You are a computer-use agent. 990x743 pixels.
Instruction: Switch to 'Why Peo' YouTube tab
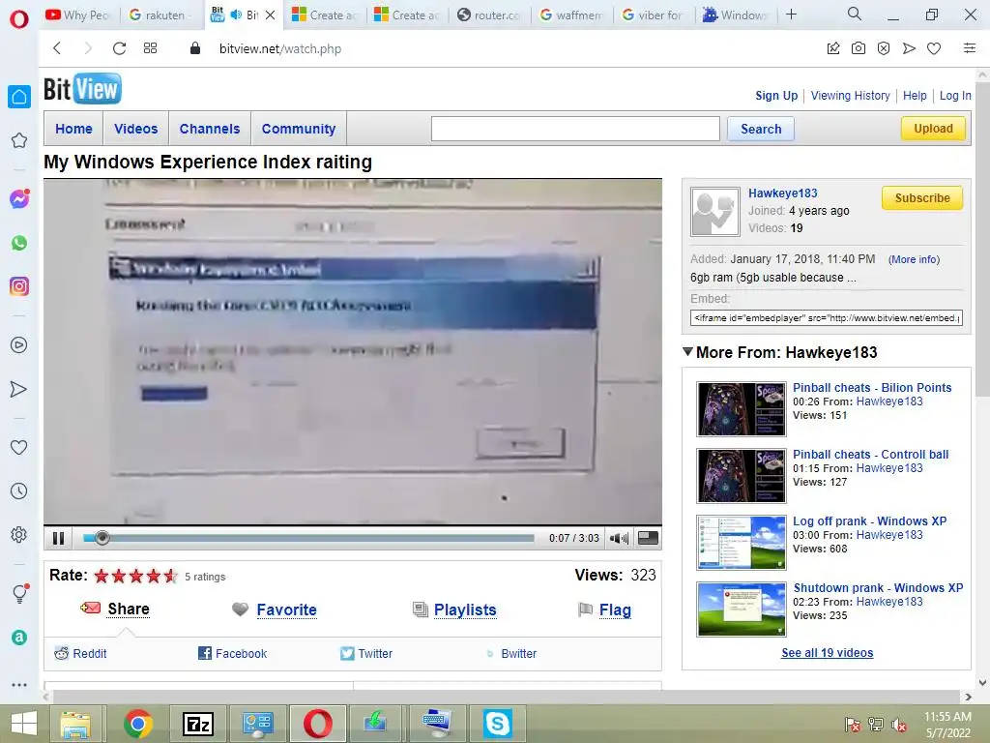(x=77, y=15)
